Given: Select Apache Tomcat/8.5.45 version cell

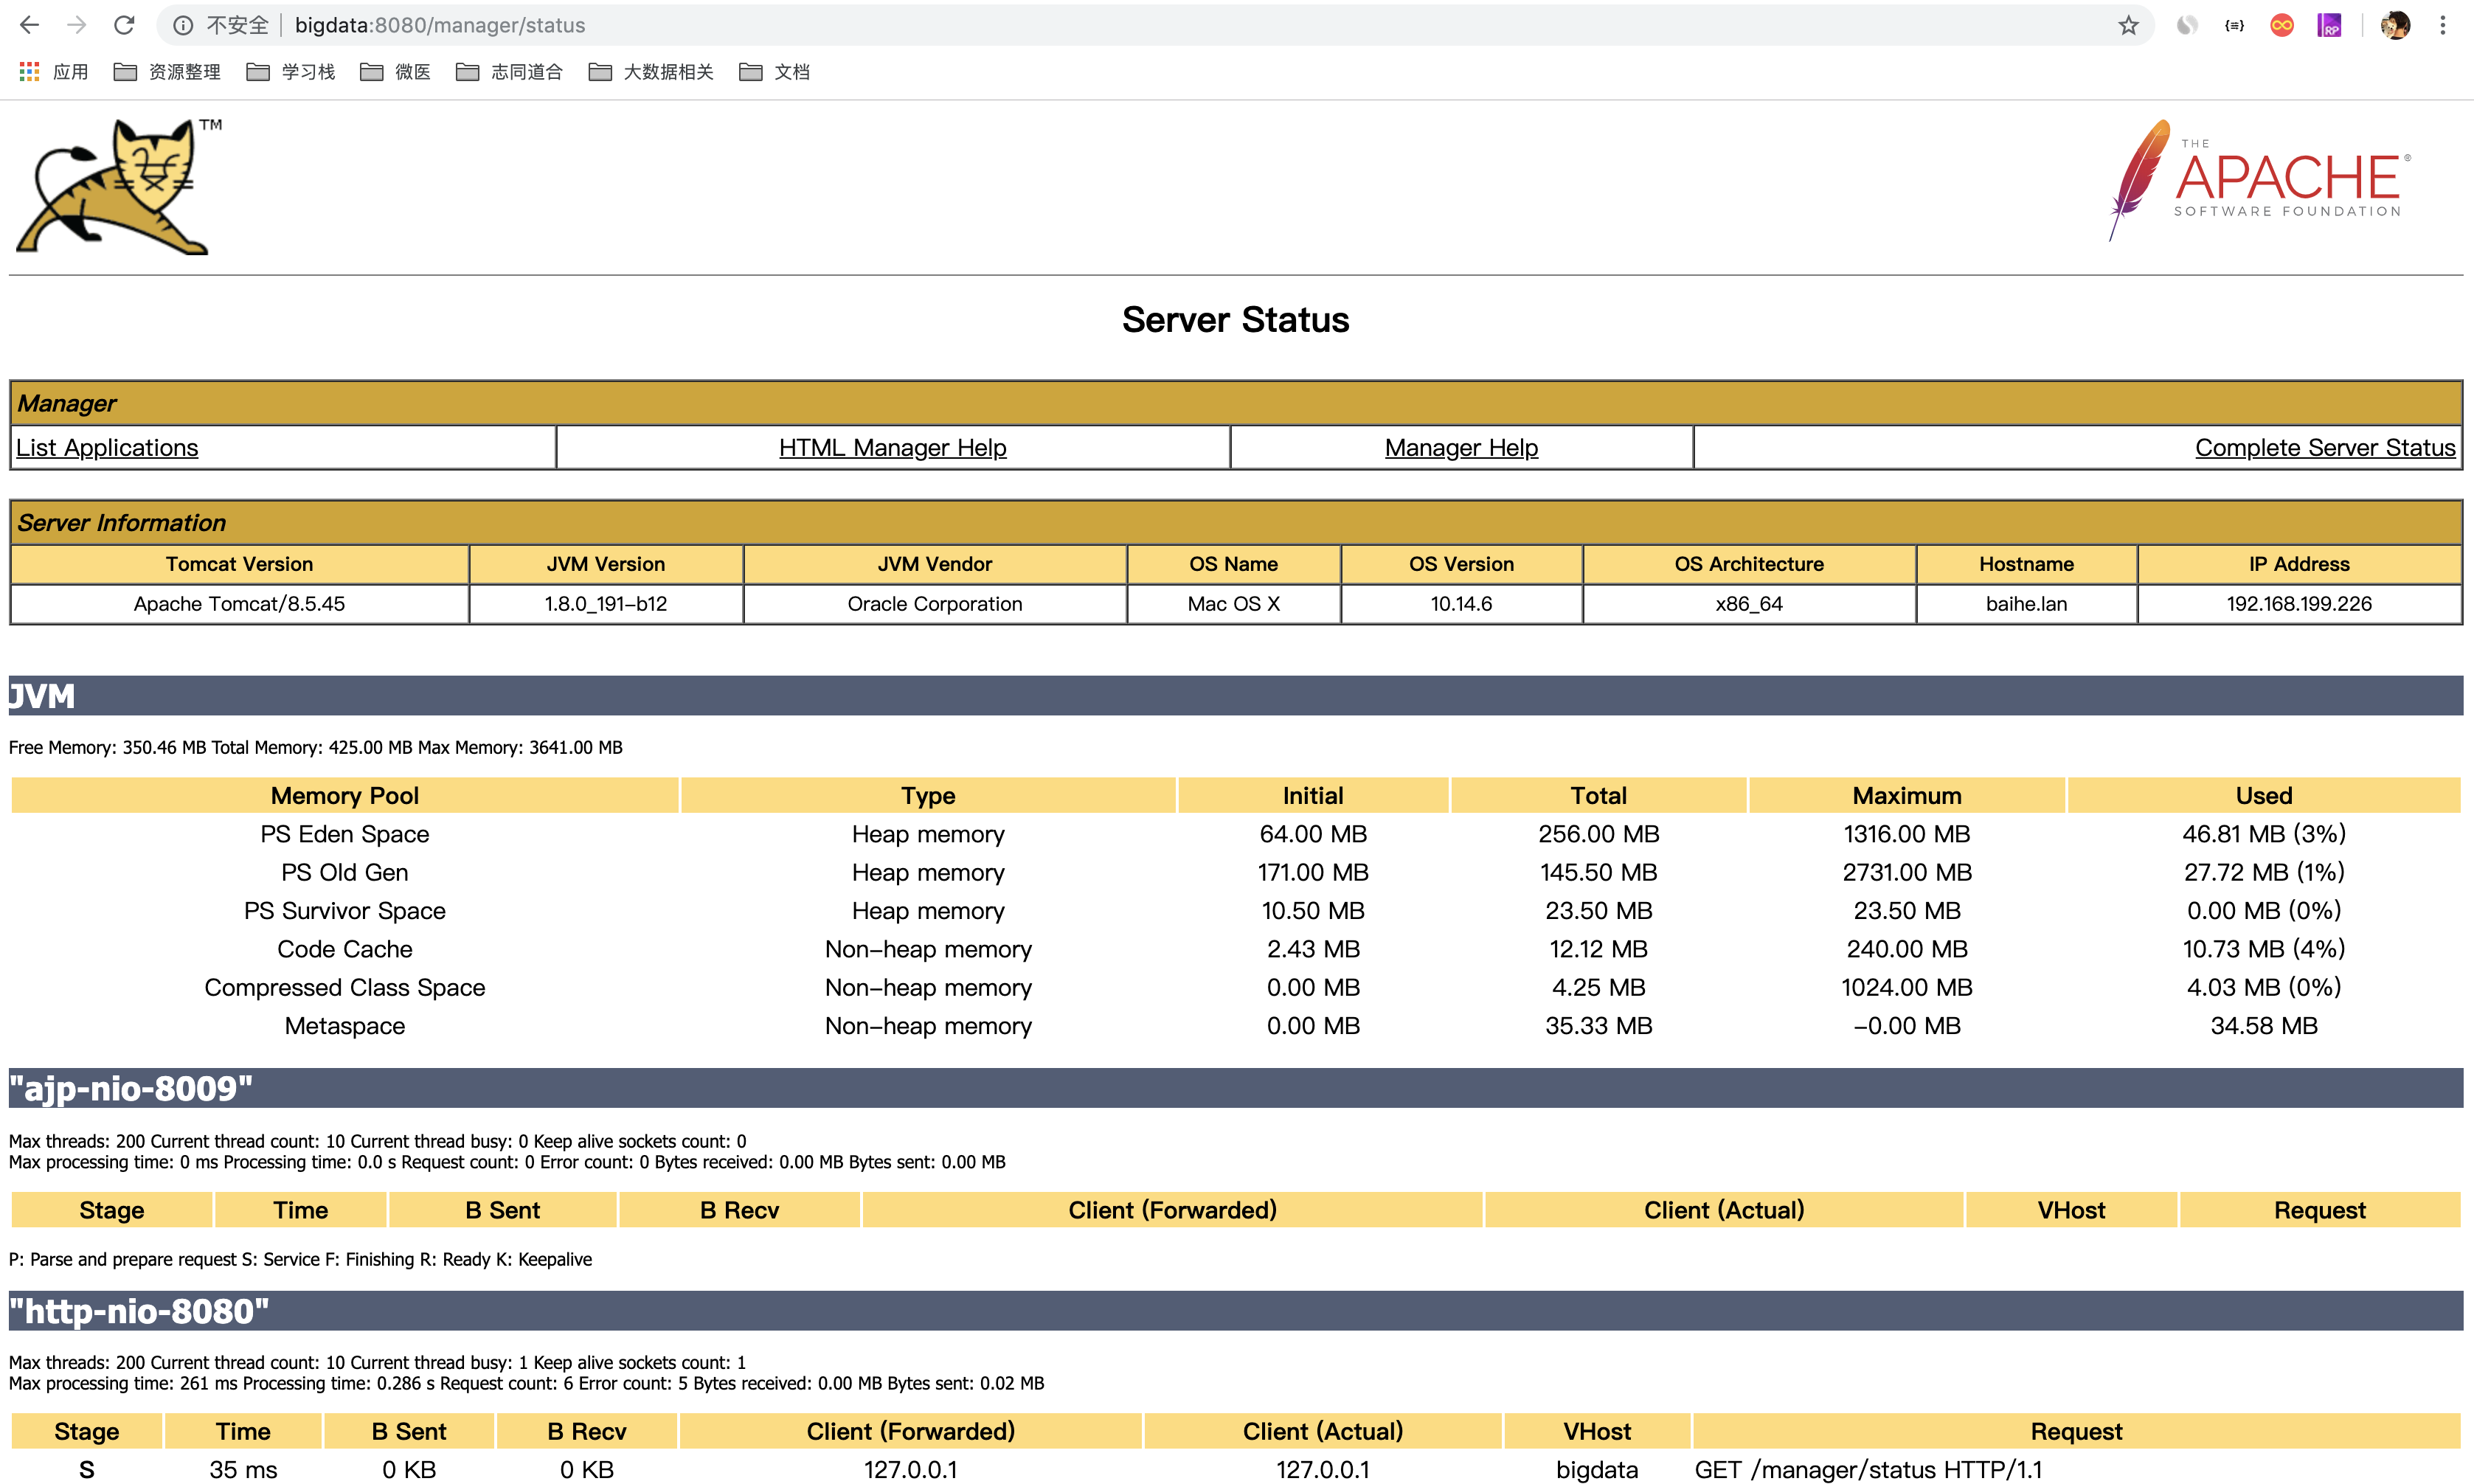Looking at the screenshot, I should point(239,604).
